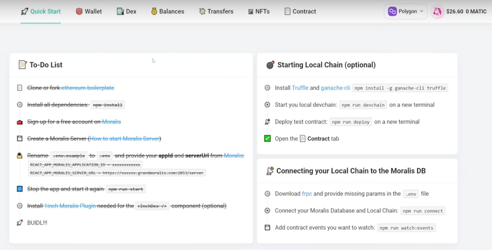This screenshot has height=250, width=492.
Task: Click the Dex building icon
Action: click(x=120, y=11)
